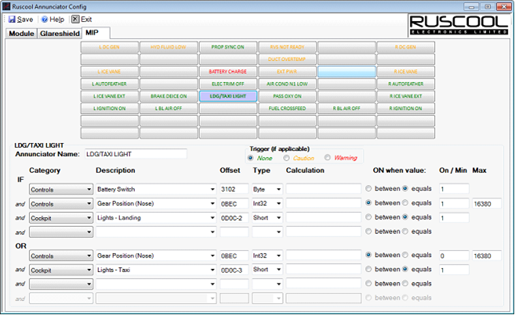Click the Exit toolbar button
The width and height of the screenshot is (515, 315).
(x=82, y=20)
